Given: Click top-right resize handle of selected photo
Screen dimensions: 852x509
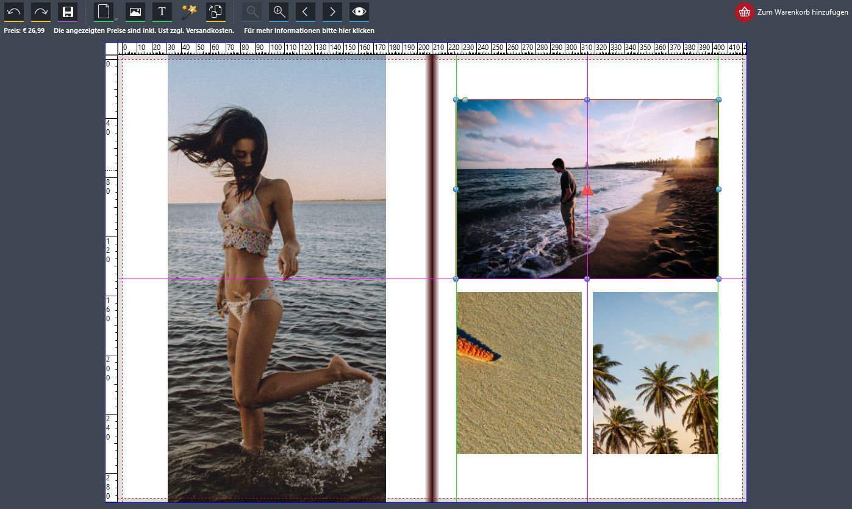Looking at the screenshot, I should pyautogui.click(x=718, y=99).
